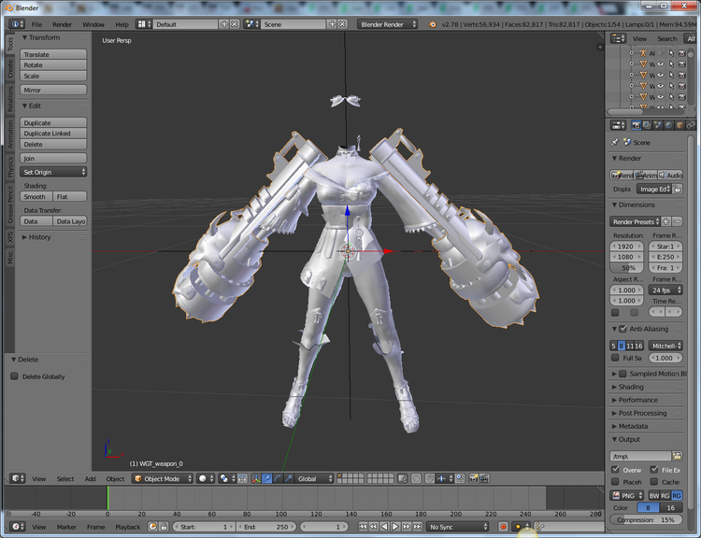The image size is (701, 538).
Task: Open the File menu
Action: [36, 24]
